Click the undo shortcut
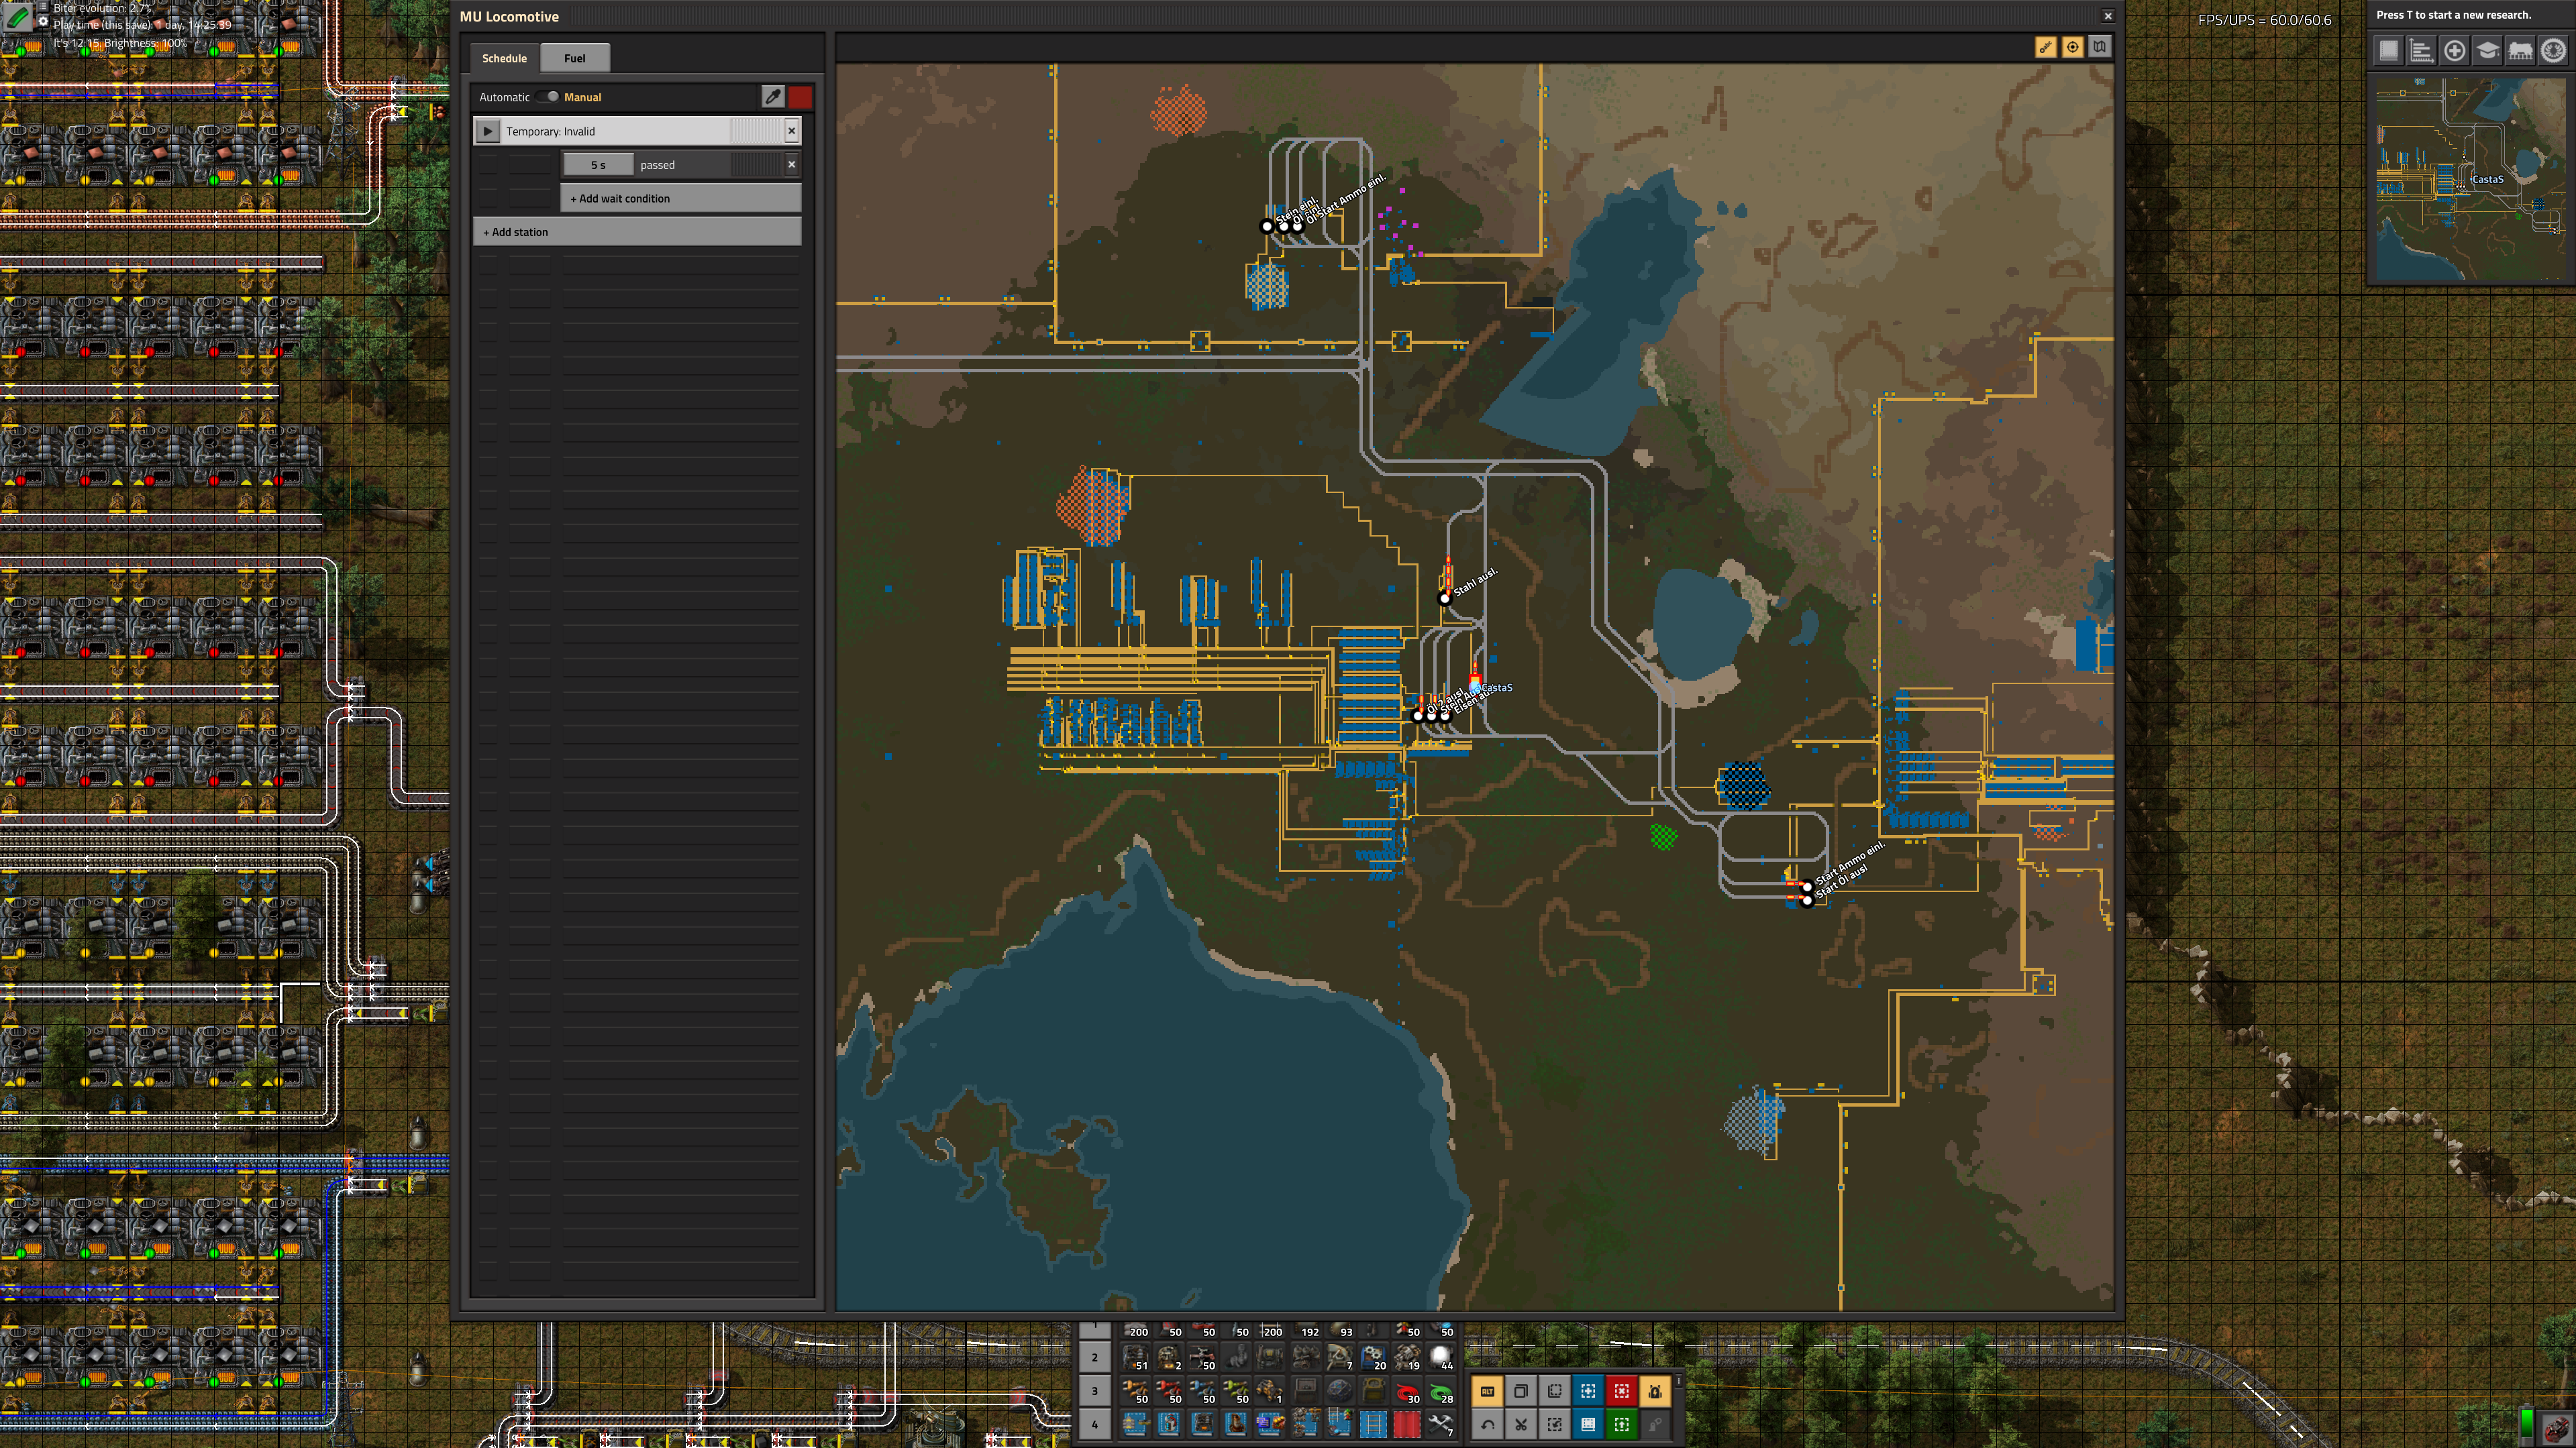 point(1487,1424)
